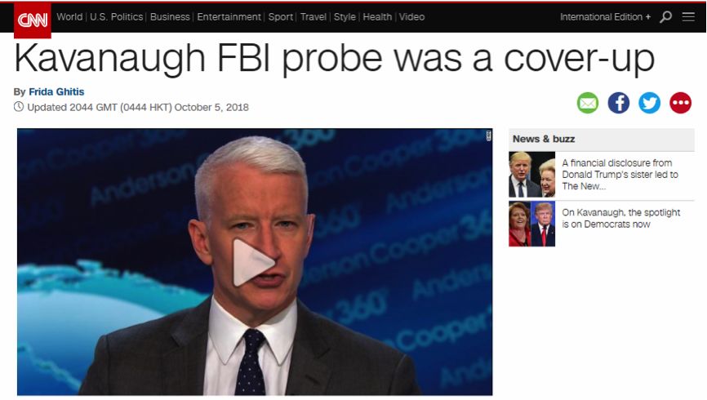Viewport: 707px width, 400px height.
Task: Navigate to the Entertainment section
Action: point(229,17)
